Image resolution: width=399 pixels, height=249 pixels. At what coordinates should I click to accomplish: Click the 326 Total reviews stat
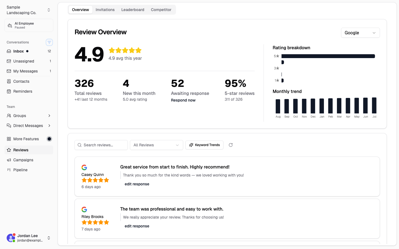click(x=91, y=90)
